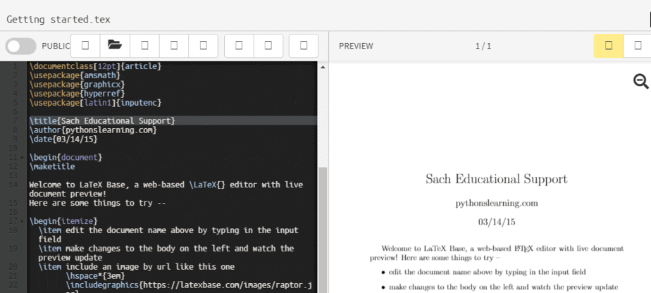
Task: Click the toolbar button immediately right of the folder icon
Action: (x=144, y=45)
